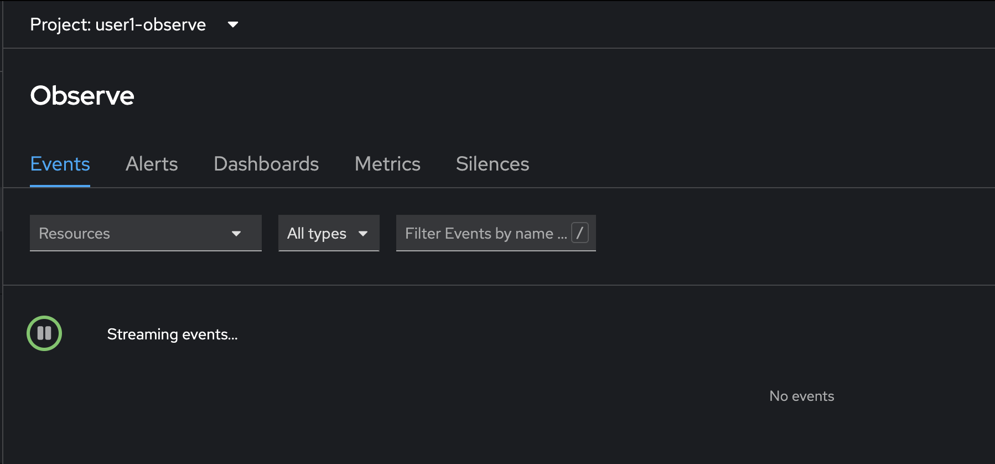Go to the Metrics tab
The image size is (995, 464).
coord(387,164)
